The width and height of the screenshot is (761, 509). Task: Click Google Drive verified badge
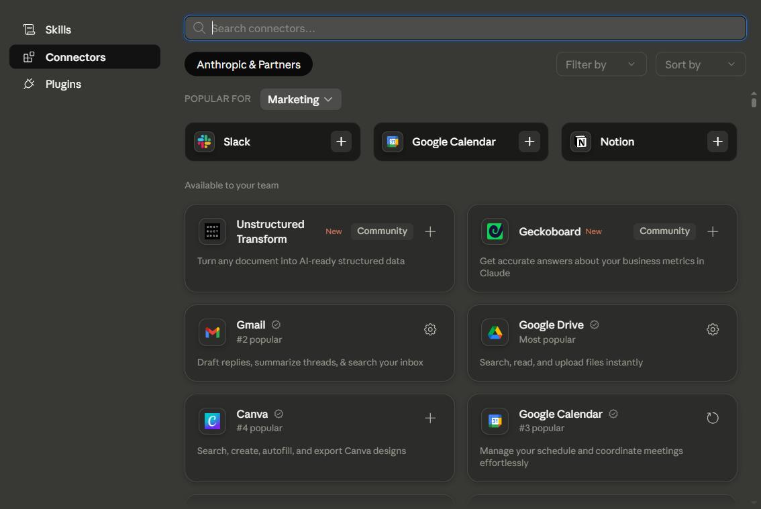click(594, 325)
